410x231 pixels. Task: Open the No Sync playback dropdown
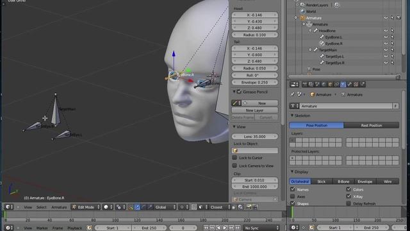[x=261, y=228]
